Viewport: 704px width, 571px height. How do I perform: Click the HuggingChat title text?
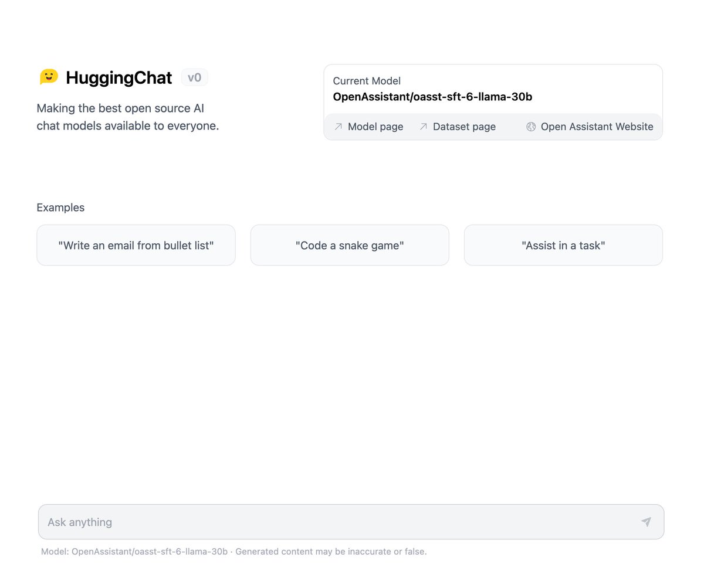click(x=119, y=77)
